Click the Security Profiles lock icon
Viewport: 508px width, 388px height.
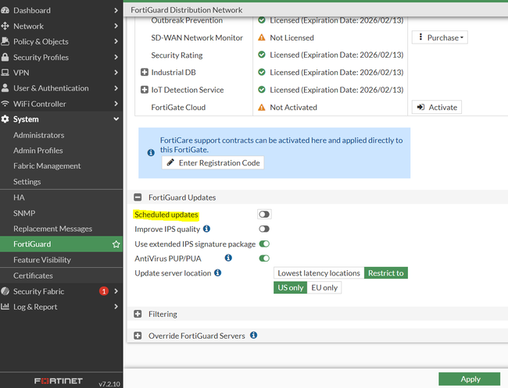coord(5,58)
